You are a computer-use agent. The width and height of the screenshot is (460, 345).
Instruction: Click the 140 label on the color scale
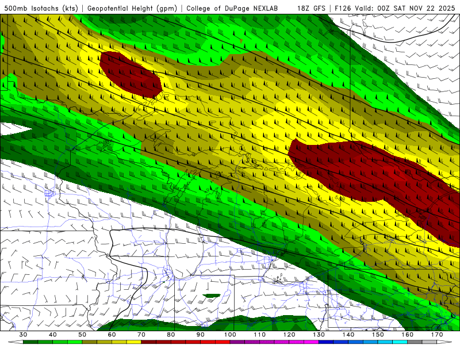348,335
